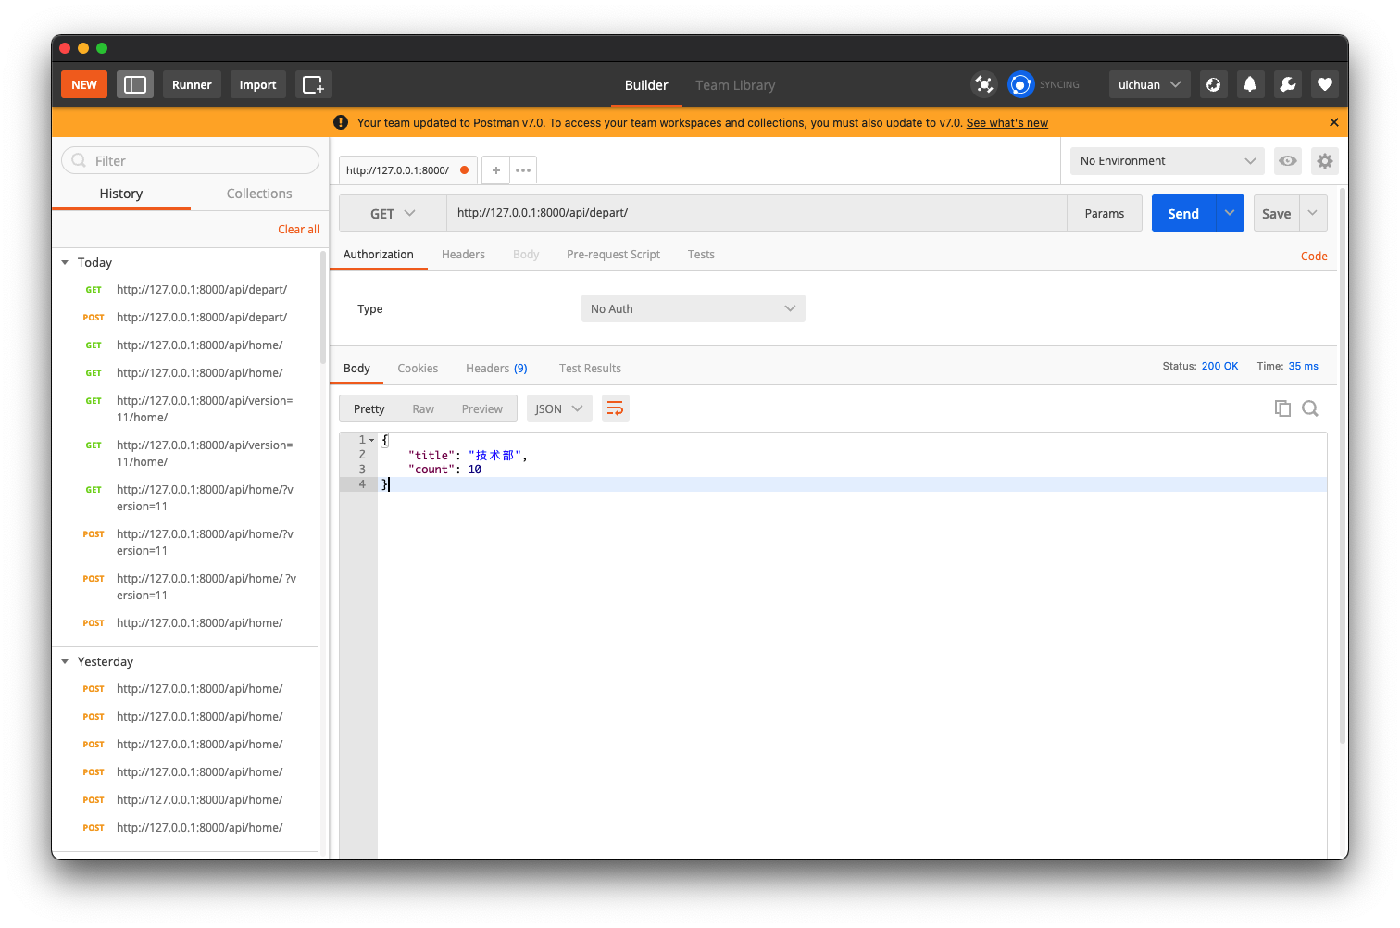Image resolution: width=1400 pixels, height=928 pixels.
Task: Toggle the sidebar panel icon
Action: 135,84
